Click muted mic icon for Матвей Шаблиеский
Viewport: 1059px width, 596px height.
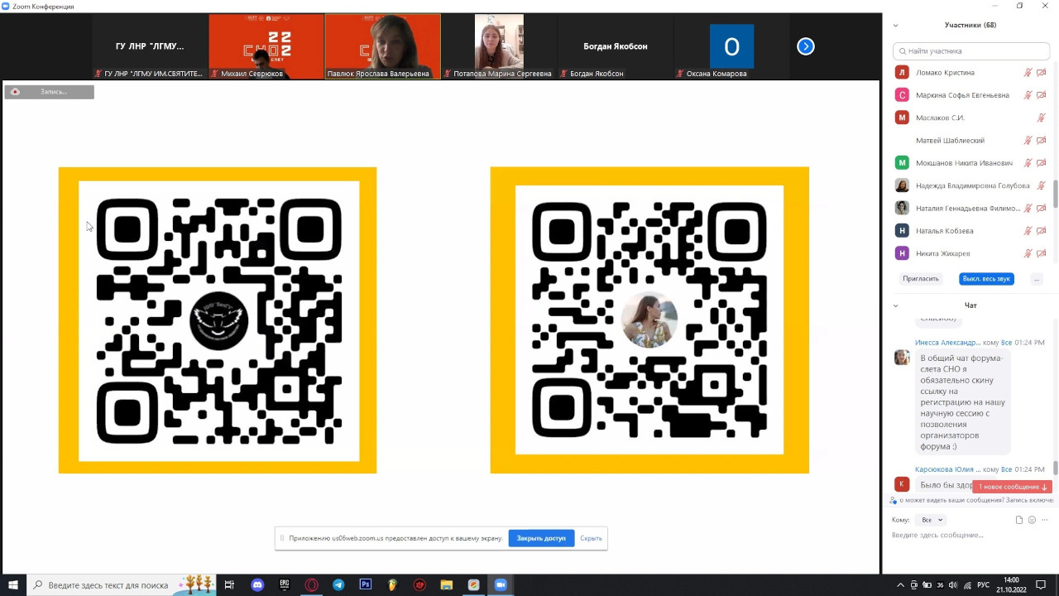tap(1028, 141)
